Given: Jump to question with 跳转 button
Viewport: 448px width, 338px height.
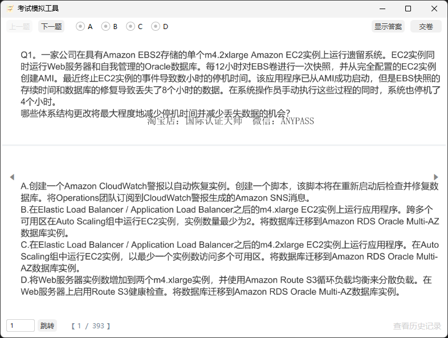Looking at the screenshot, I should pos(47,325).
